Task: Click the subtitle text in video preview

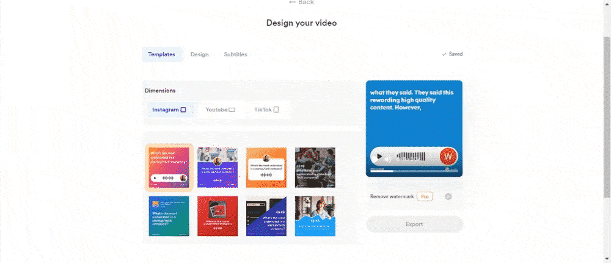Action: pos(412,100)
